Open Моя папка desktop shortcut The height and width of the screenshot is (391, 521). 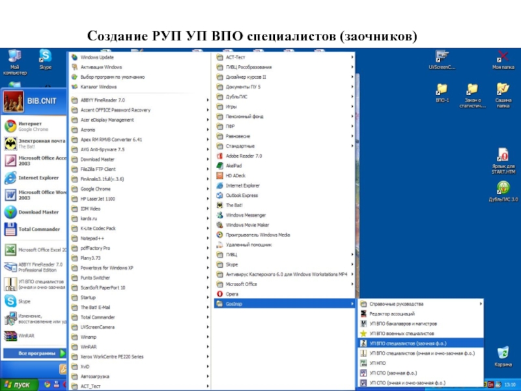pyautogui.click(x=503, y=60)
